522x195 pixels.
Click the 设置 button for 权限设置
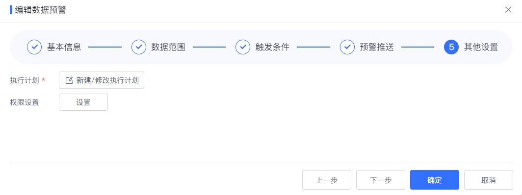[83, 102]
